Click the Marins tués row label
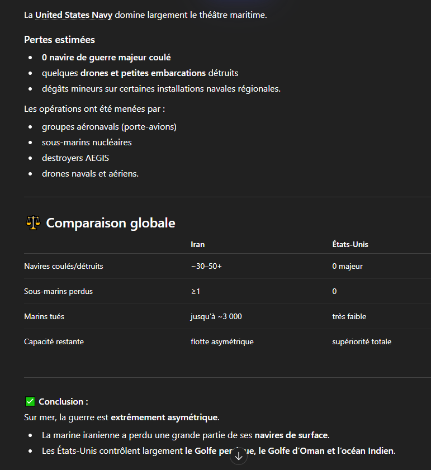This screenshot has width=431, height=470. [44, 316]
